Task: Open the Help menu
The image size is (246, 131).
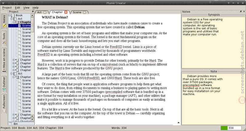Action: tap(35, 7)
